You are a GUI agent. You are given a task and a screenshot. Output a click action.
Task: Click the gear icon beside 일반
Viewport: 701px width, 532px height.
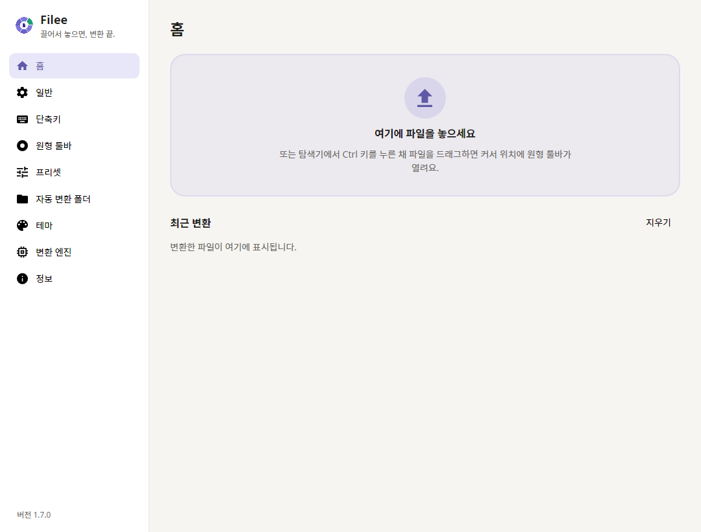coord(22,93)
